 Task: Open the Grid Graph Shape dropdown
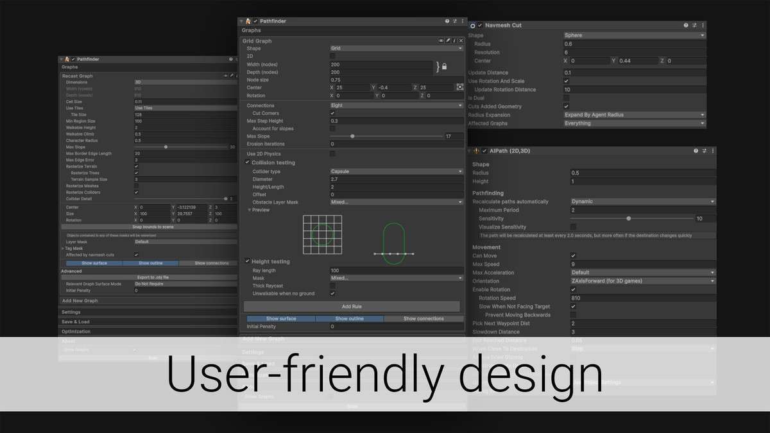point(397,48)
